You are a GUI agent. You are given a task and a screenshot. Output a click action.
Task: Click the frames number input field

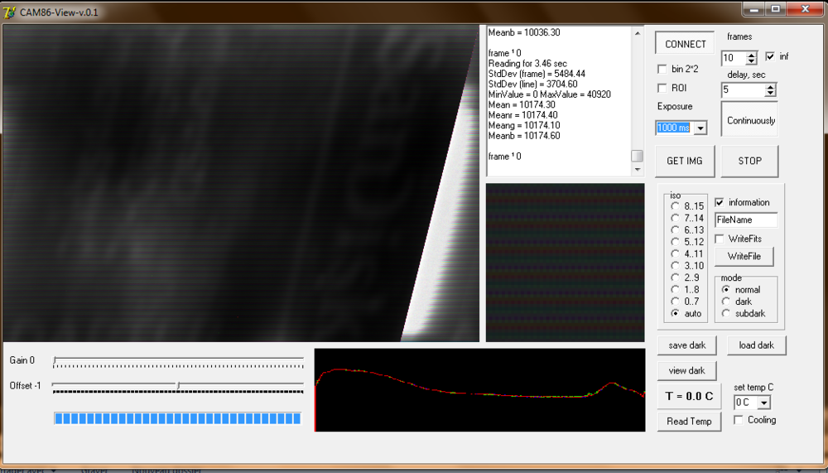(734, 58)
